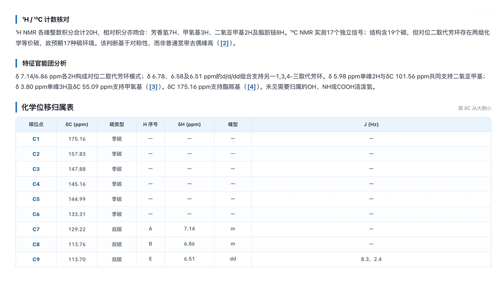Click H label B in row C8

click(x=150, y=244)
